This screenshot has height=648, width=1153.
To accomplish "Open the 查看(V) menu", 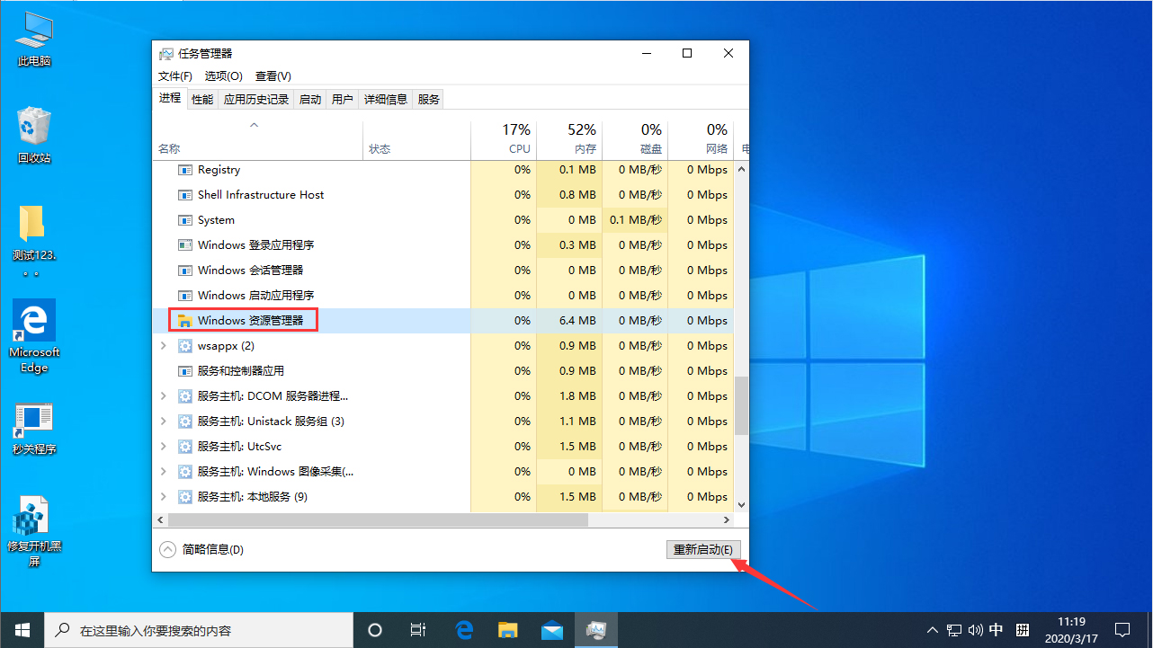I will (x=273, y=75).
